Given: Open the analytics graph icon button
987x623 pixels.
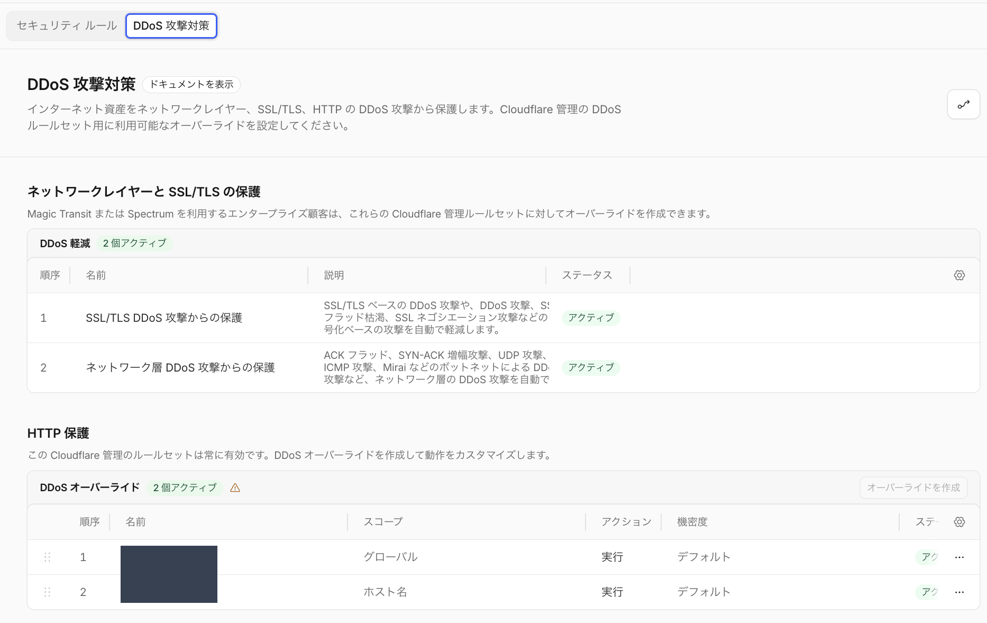Looking at the screenshot, I should 963,104.
